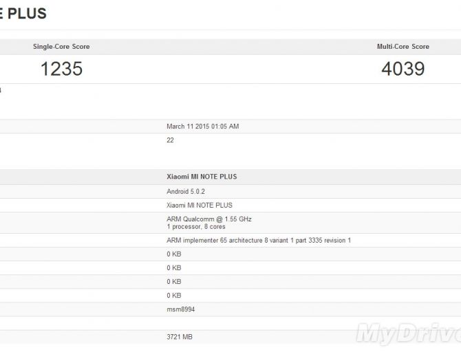The height and width of the screenshot is (352, 461).
Task: Click the third 0 KB cache value
Action: tap(174, 282)
